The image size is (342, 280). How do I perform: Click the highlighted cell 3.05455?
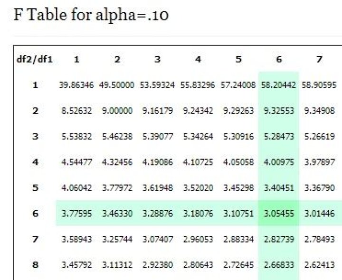point(279,214)
